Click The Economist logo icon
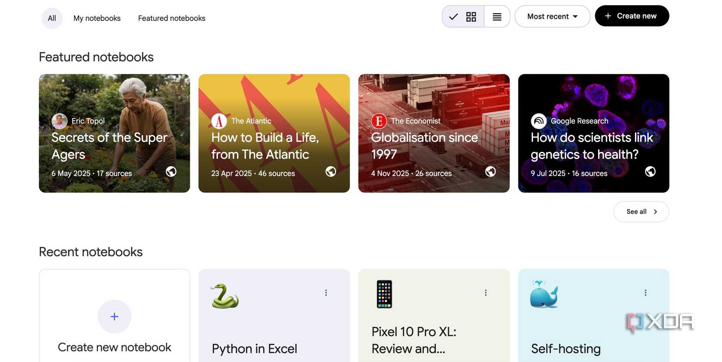 click(379, 121)
